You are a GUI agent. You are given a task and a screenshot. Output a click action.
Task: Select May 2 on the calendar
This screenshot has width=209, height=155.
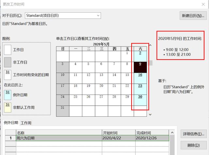coord(140,56)
